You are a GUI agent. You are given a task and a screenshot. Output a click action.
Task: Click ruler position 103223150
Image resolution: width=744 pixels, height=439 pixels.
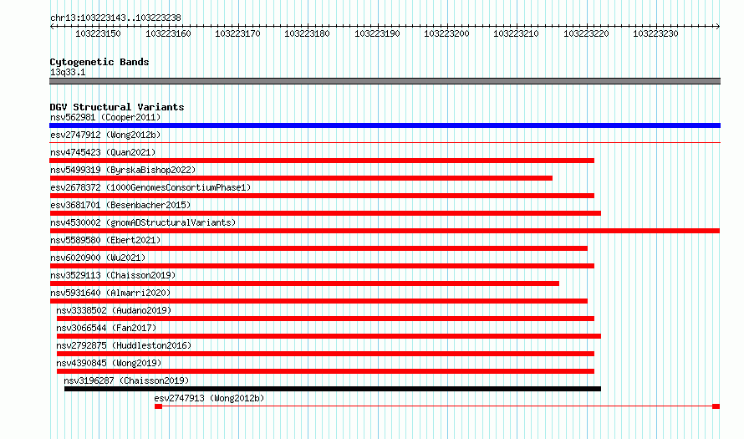(x=98, y=33)
